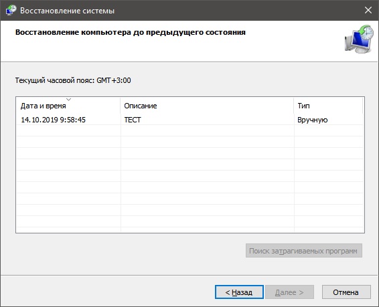Click the divider between Дата и время and Описание
The width and height of the screenshot is (379, 307).
pos(121,106)
